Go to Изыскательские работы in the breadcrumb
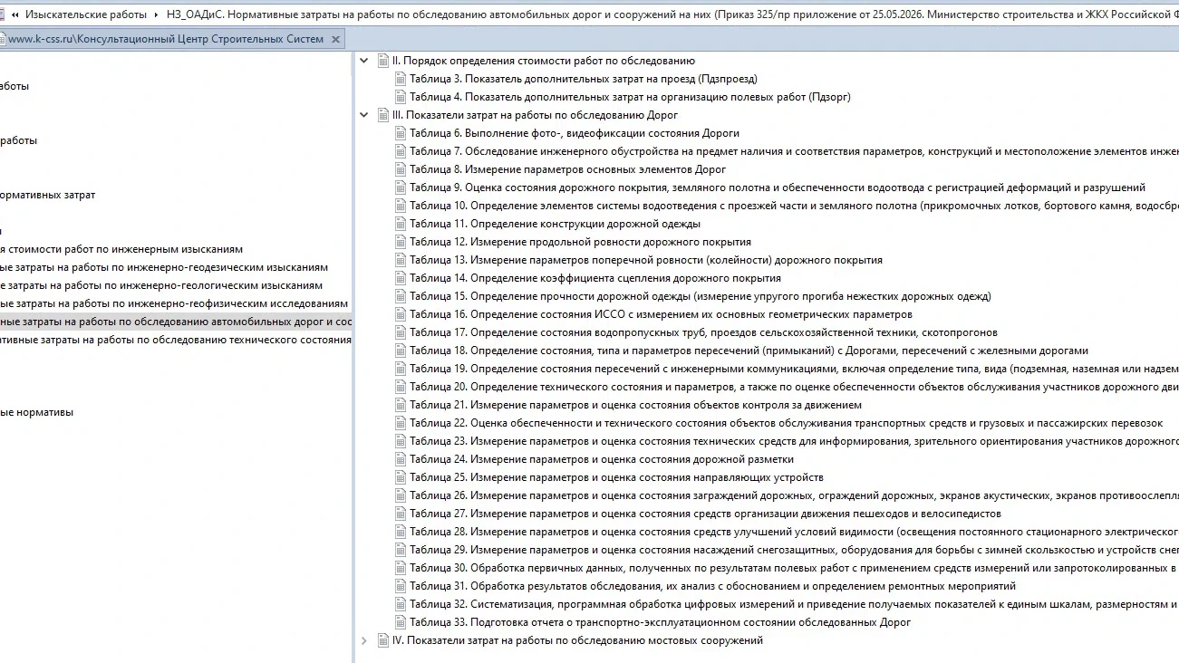 pos(86,14)
